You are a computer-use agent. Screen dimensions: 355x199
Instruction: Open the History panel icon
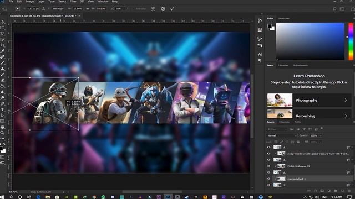tap(260, 21)
